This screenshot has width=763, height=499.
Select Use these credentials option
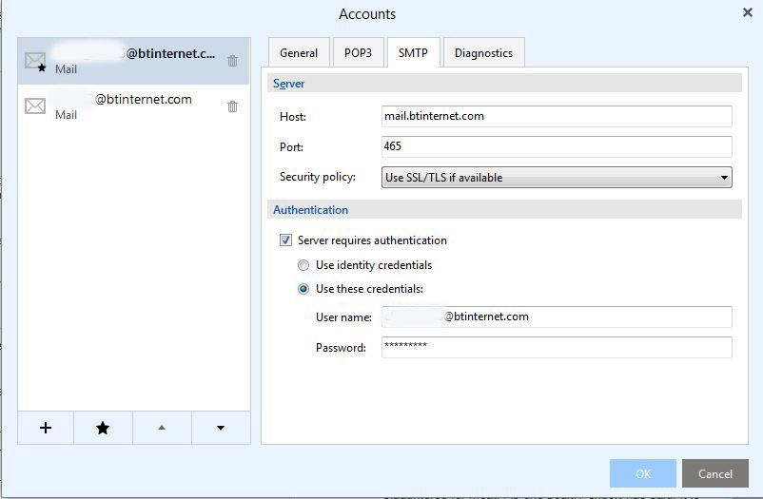(x=303, y=289)
